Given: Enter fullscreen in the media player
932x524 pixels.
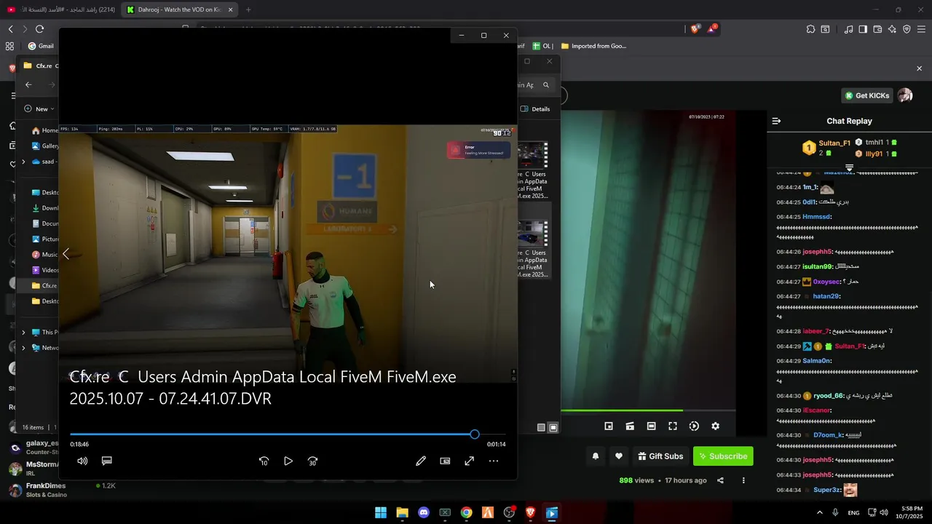Looking at the screenshot, I should pyautogui.click(x=470, y=461).
